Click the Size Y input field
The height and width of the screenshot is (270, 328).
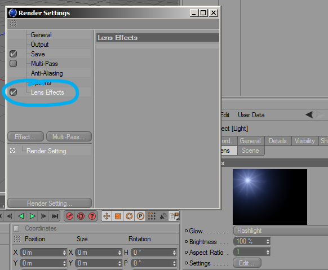[x=99, y=263]
